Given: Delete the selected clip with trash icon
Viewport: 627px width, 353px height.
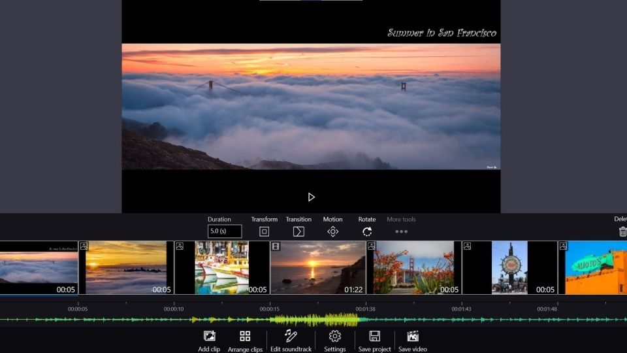Looking at the screenshot, I should tap(622, 231).
